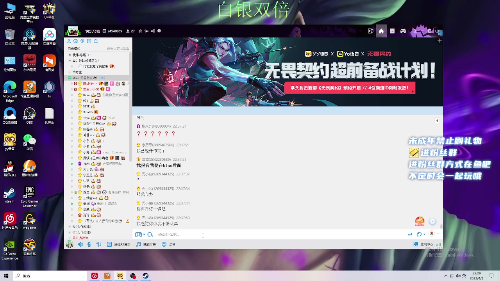Toggle the microphone on the bottom toolbar
The image size is (500, 281).
click(89, 244)
